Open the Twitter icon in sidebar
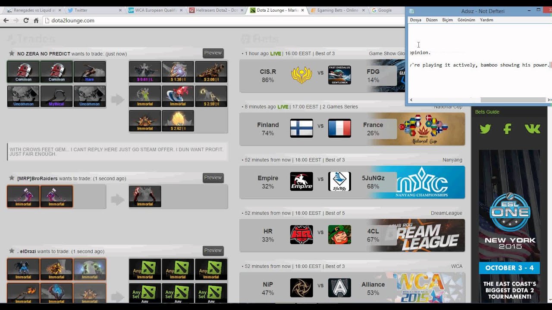Image resolution: width=552 pixels, height=310 pixels. tap(485, 129)
